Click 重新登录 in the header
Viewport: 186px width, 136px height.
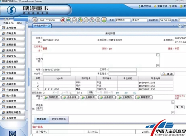pyautogui.click(x=161, y=6)
